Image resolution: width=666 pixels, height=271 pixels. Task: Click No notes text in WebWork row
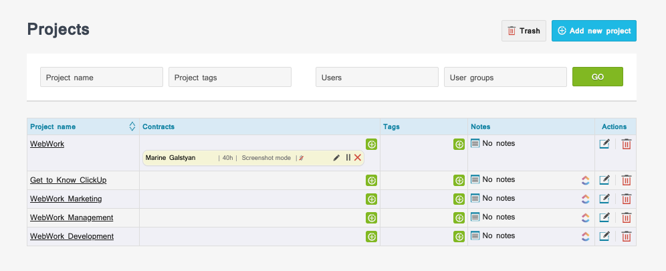point(499,144)
